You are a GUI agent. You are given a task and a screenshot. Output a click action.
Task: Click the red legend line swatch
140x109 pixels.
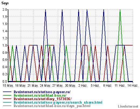click(7, 99)
